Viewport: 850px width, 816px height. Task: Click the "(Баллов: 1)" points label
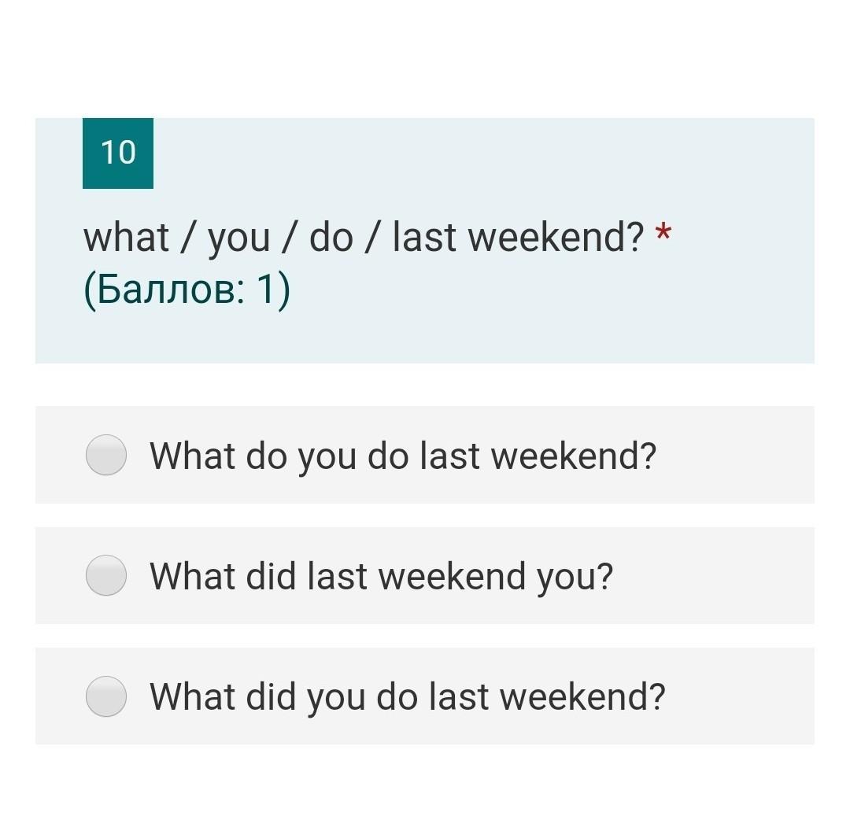point(187,290)
